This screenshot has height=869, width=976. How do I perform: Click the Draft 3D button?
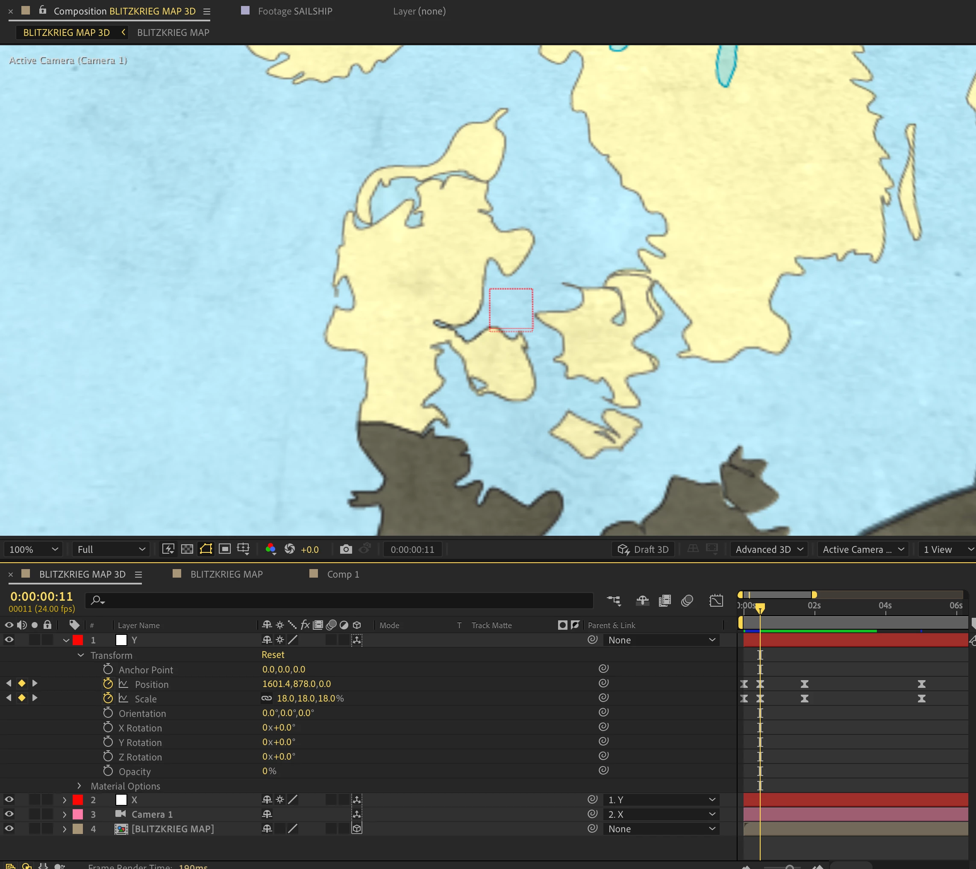(643, 549)
